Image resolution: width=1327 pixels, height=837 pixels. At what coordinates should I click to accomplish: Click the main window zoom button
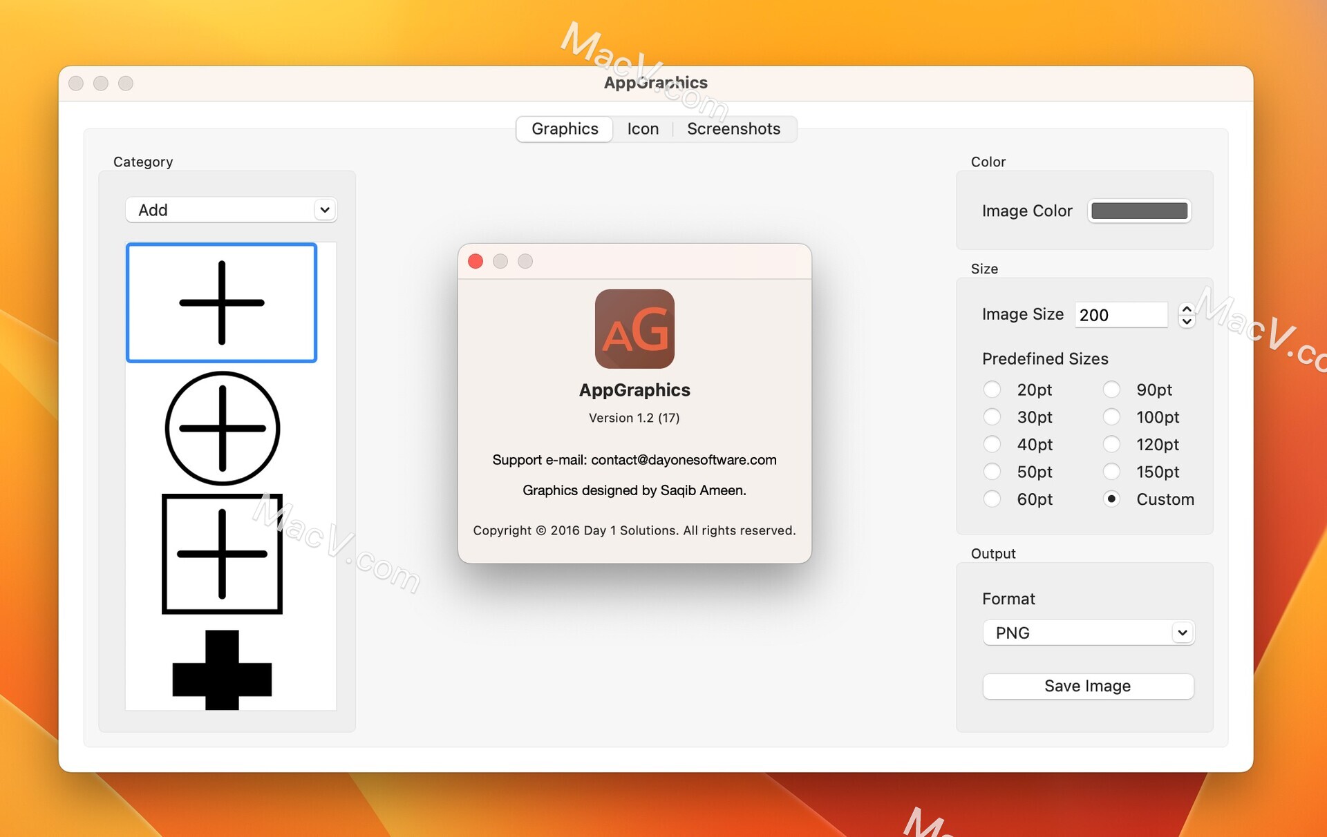[126, 83]
